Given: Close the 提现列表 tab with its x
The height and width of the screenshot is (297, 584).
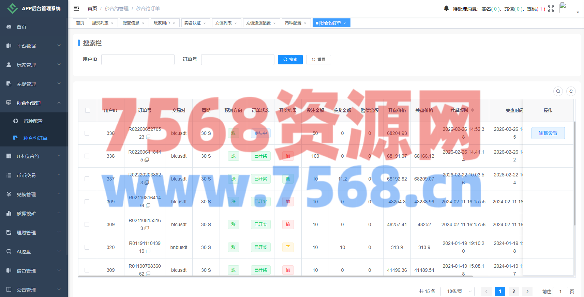Looking at the screenshot, I should click(112, 23).
